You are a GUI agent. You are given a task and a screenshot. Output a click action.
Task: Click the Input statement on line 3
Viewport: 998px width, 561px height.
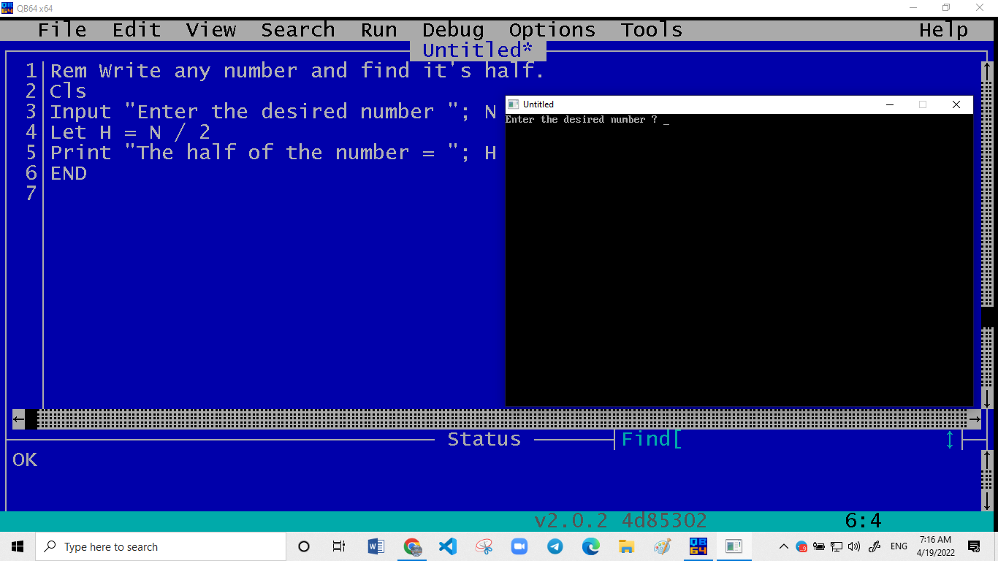[x=273, y=112]
